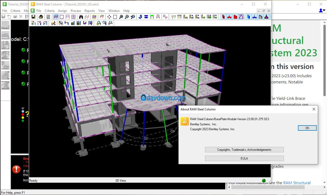Viewport: 327px width, 195px height.
Task: Click the Print icon in the toolbar
Action: [x=41, y=17]
